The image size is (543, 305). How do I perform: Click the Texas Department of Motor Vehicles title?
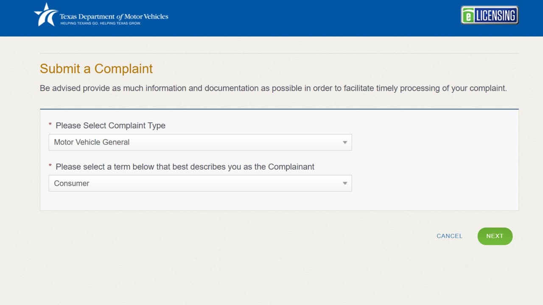(x=114, y=17)
